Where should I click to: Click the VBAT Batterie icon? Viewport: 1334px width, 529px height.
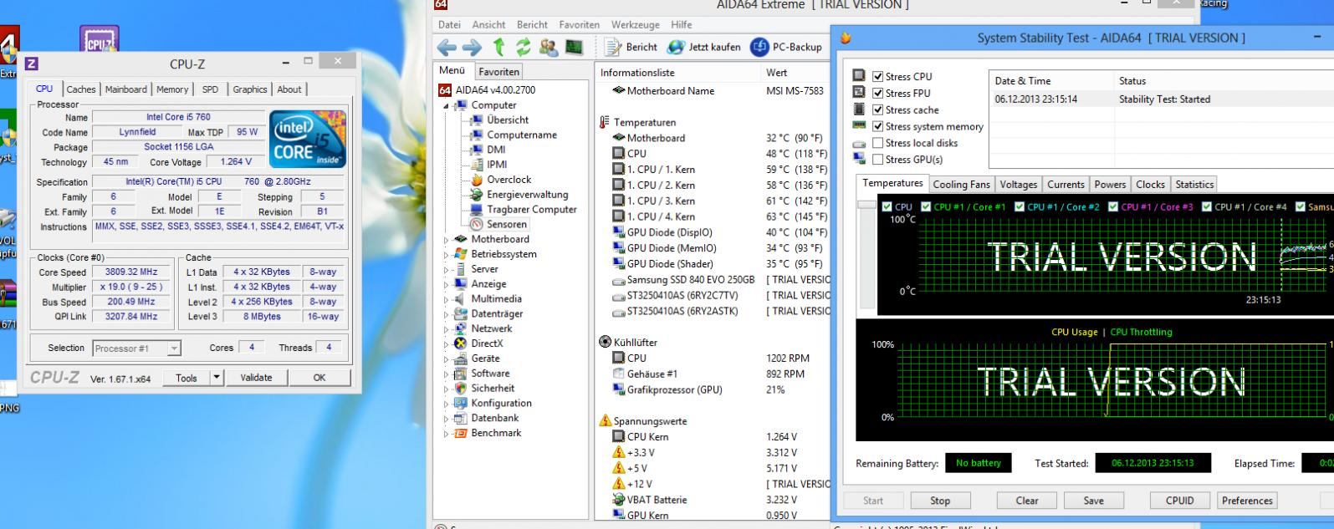click(x=619, y=500)
